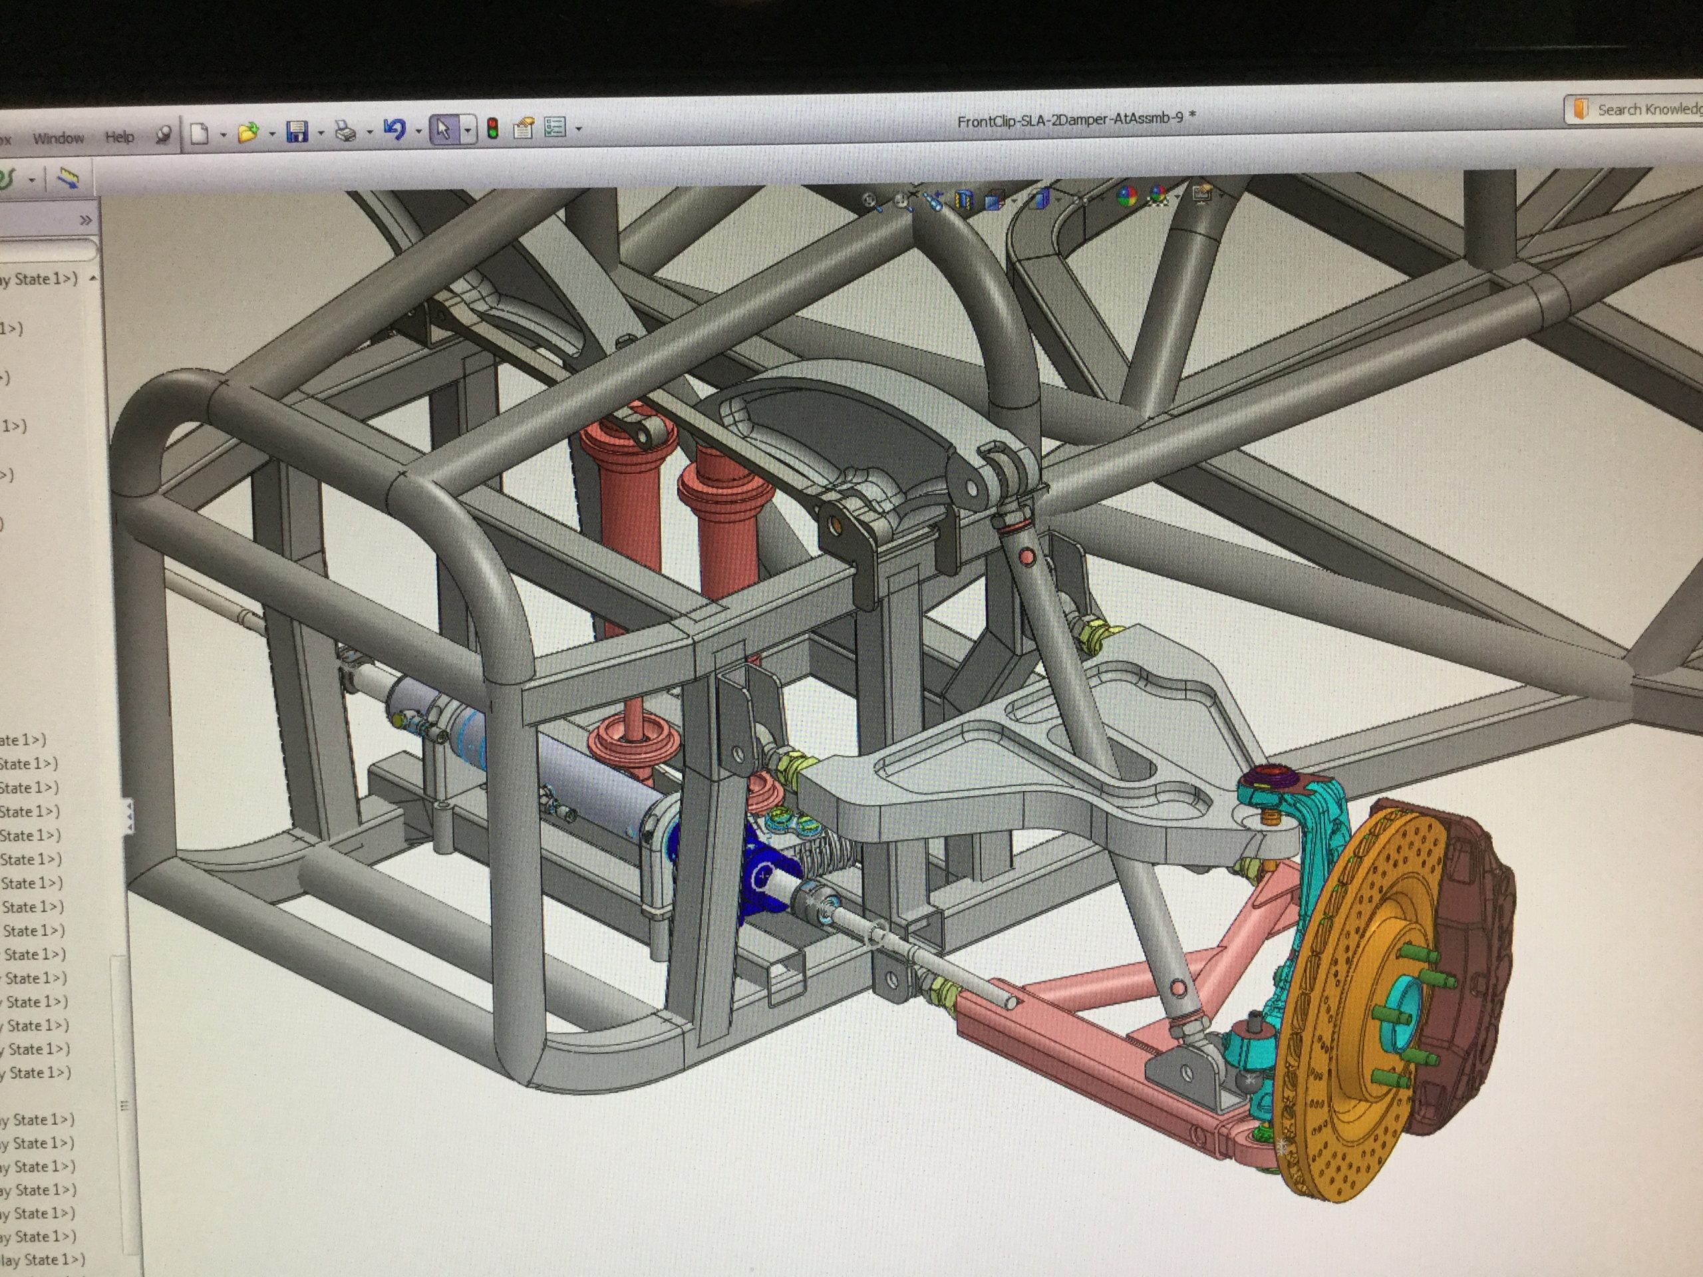
Task: Open the Help menu
Action: [119, 137]
